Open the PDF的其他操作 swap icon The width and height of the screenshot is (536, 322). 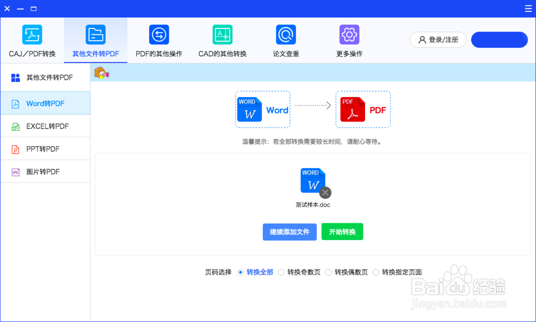click(x=159, y=34)
